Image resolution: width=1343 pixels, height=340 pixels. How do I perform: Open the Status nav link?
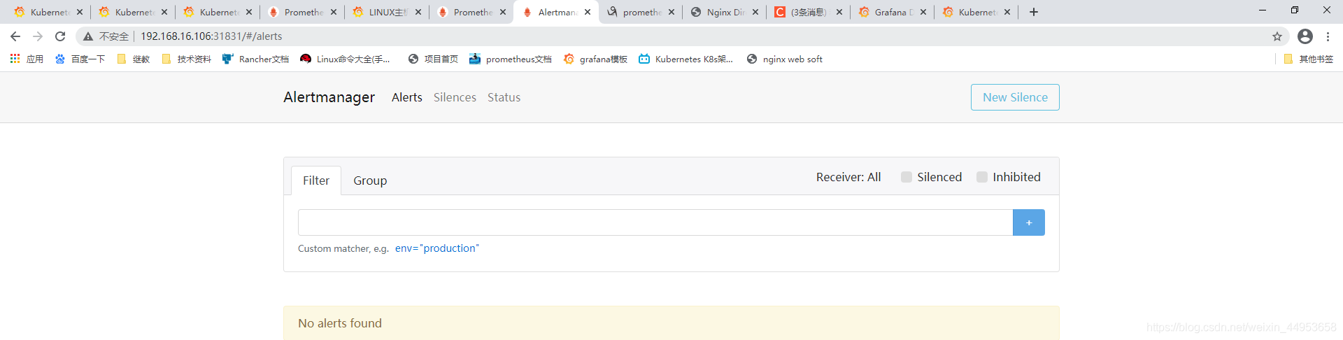pyautogui.click(x=504, y=97)
